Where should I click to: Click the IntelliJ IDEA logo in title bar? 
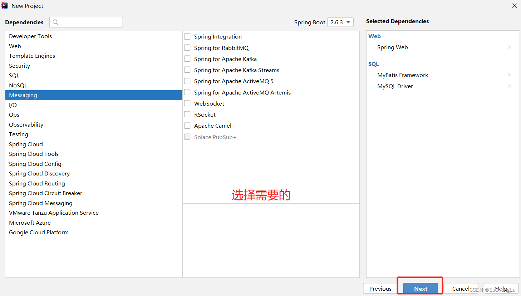[x=5, y=6]
